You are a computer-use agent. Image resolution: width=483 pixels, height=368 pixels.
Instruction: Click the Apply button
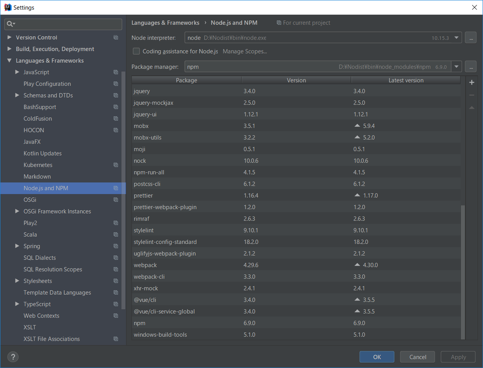pyautogui.click(x=458, y=357)
